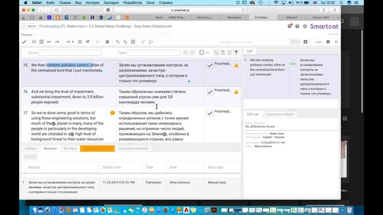The height and width of the screenshot is (215, 383).
Task: Open the notifications icon with red dot
Action: pos(290,26)
